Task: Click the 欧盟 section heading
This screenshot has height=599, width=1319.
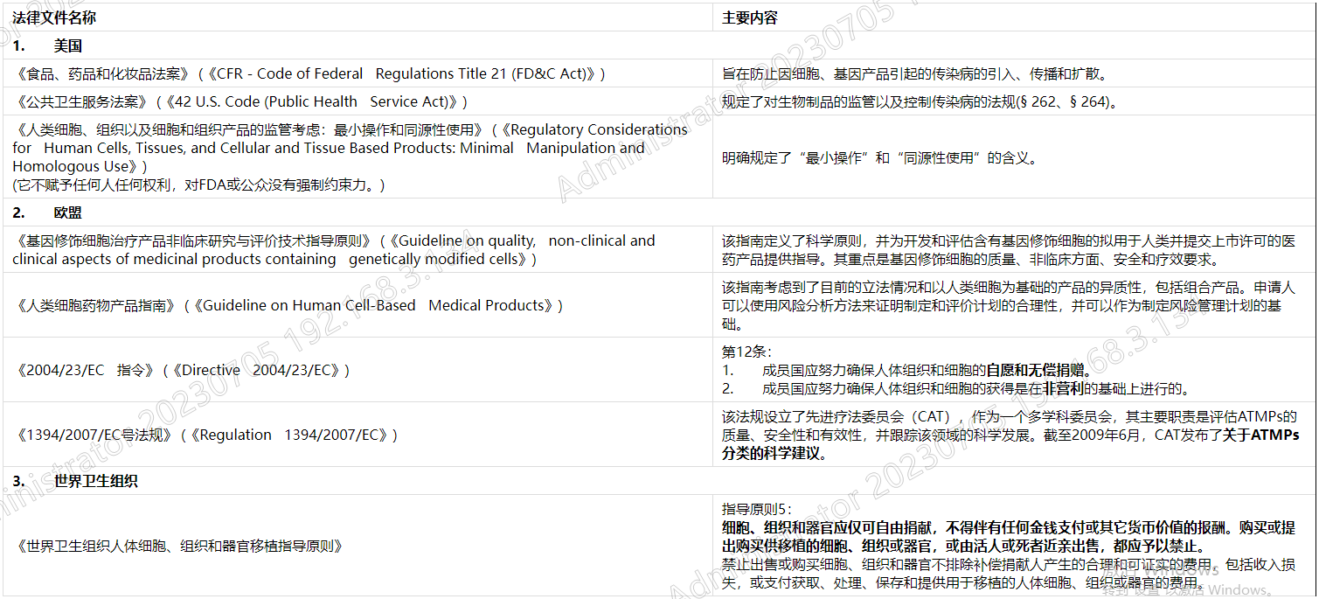Action: [67, 212]
